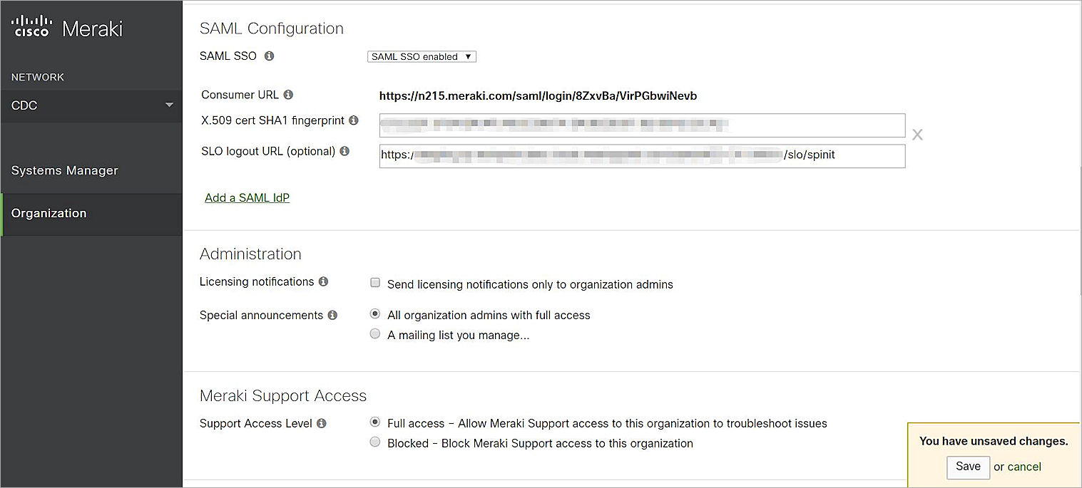Screen dimensions: 1082x488
Task: Enable sending licensing notifications only to organization admins
Action: [375, 282]
